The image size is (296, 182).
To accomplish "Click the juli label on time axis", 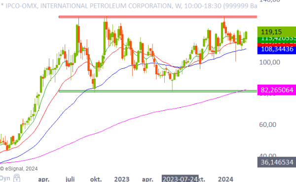I will click(x=70, y=179).
